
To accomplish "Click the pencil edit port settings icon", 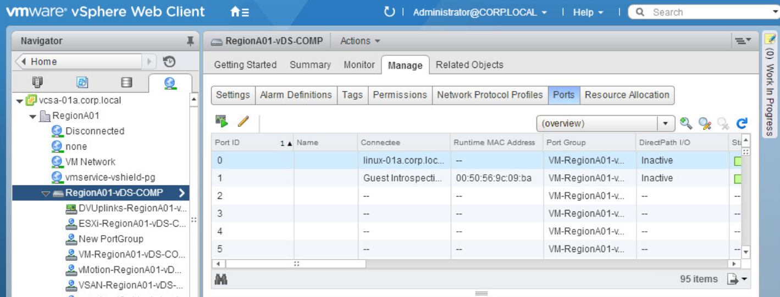I will [x=243, y=121].
